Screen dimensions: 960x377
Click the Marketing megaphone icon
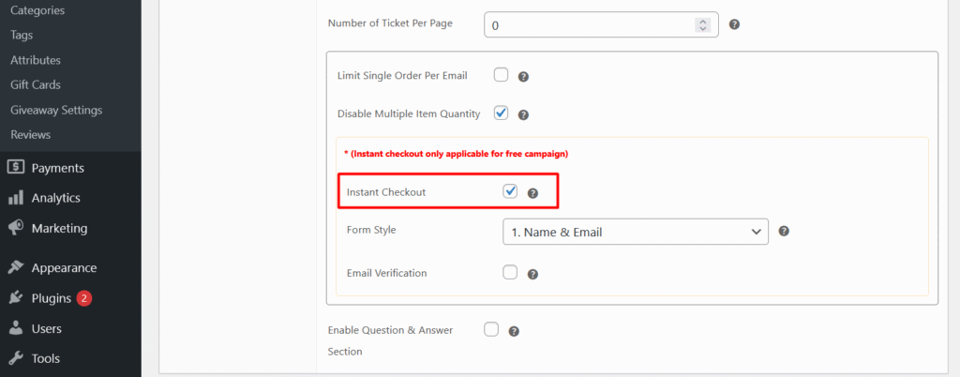(x=15, y=228)
